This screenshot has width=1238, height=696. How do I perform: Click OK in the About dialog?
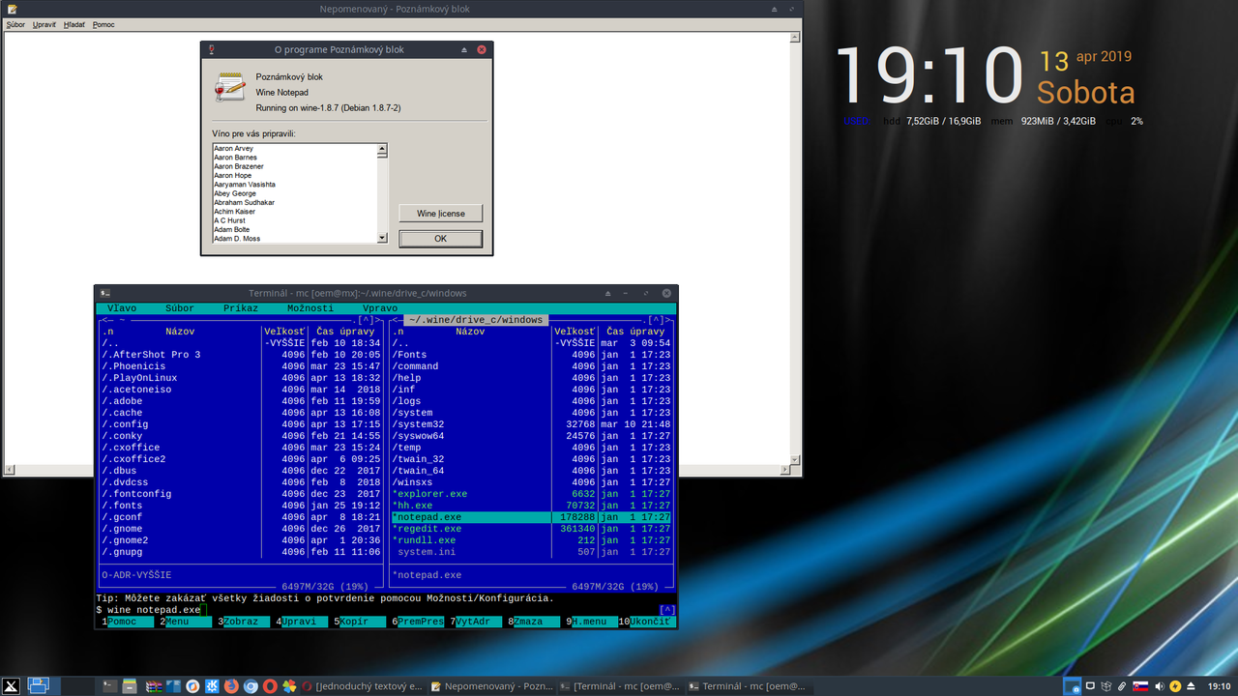pyautogui.click(x=441, y=239)
